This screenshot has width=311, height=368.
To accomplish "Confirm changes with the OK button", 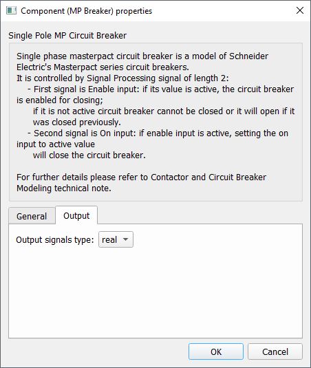I will click(216, 351).
